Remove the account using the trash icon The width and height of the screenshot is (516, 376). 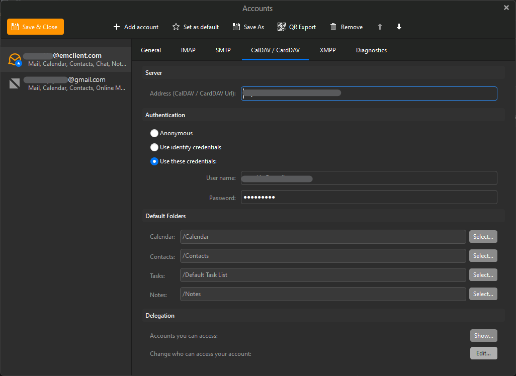point(333,27)
